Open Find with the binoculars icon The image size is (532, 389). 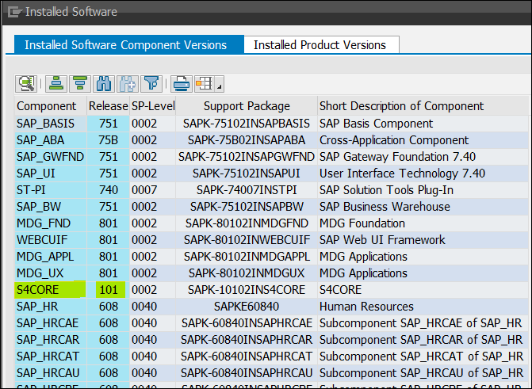point(104,84)
